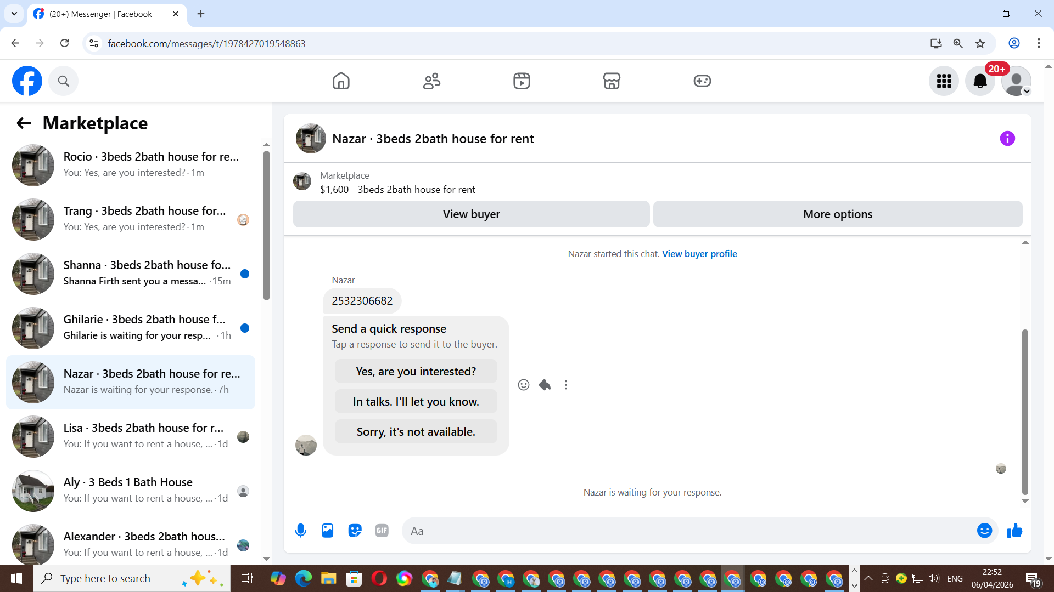Viewport: 1054px width, 592px height.
Task: Open the Windows notification center
Action: tap(1032, 578)
